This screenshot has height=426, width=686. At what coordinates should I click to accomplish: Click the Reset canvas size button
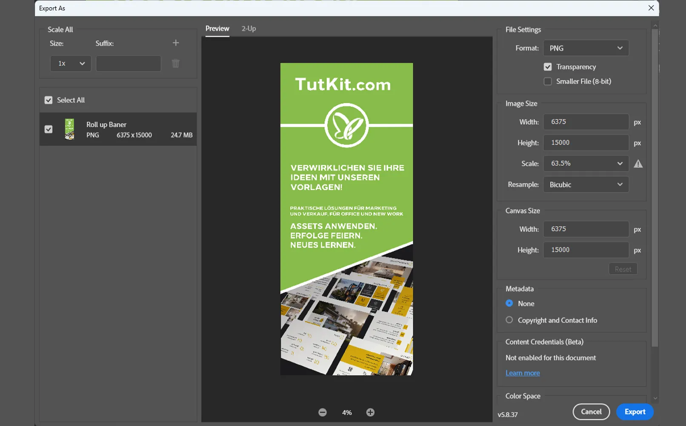[623, 269]
